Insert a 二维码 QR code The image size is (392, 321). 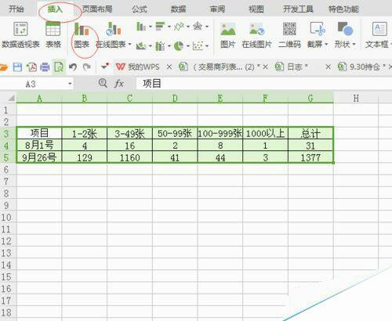[x=289, y=36]
